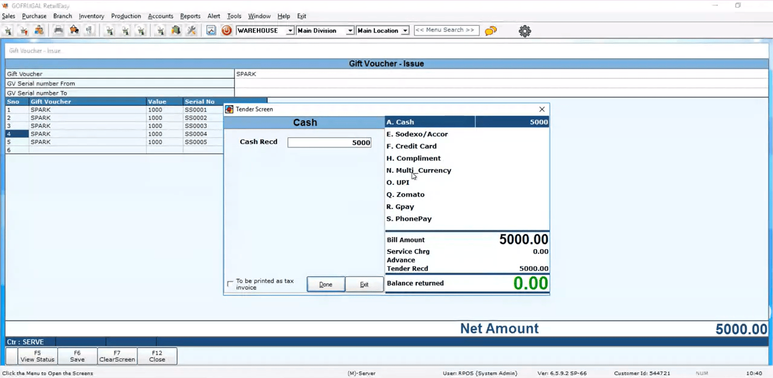773x378 pixels.
Task: Click serial number cell SS0005
Action: [x=196, y=142]
